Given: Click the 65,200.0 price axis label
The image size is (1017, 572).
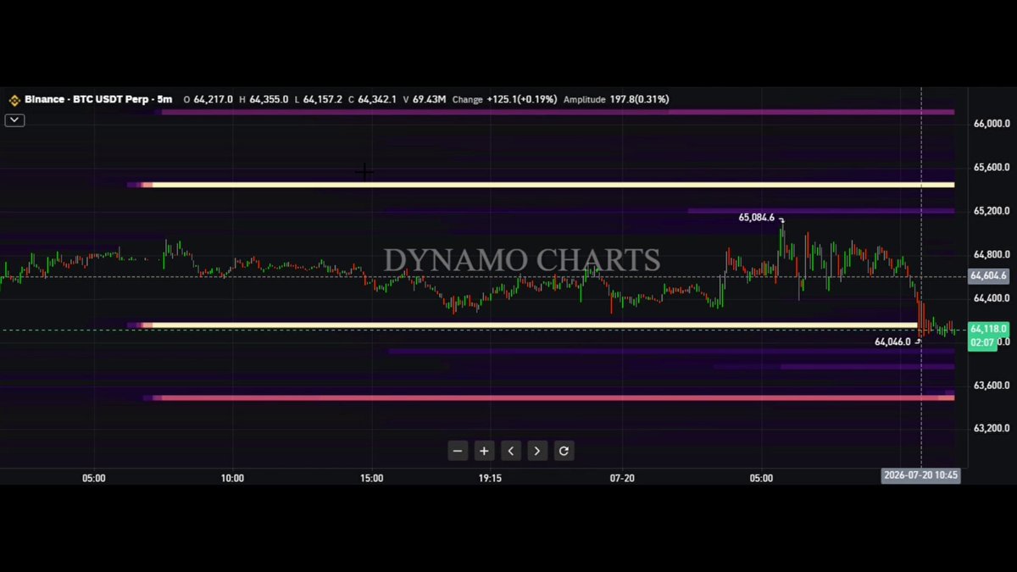Looking at the screenshot, I should [x=992, y=211].
